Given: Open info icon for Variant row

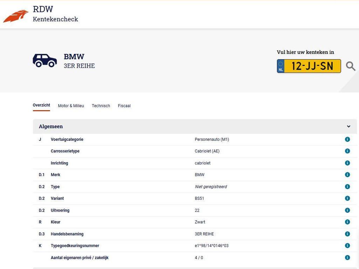Looking at the screenshot, I should coord(347,198).
